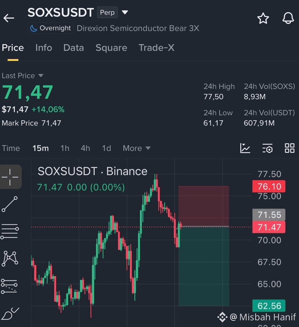Screen dimensions: 299x327
Task: Click the Mark Price 71,47 text
Action: [32, 123]
